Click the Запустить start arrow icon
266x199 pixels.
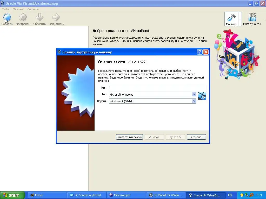(56, 17)
